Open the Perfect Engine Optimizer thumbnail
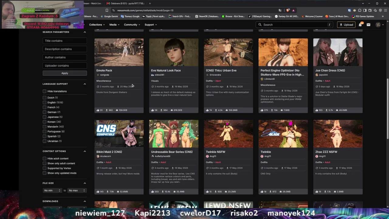The image size is (389, 219). 283,52
